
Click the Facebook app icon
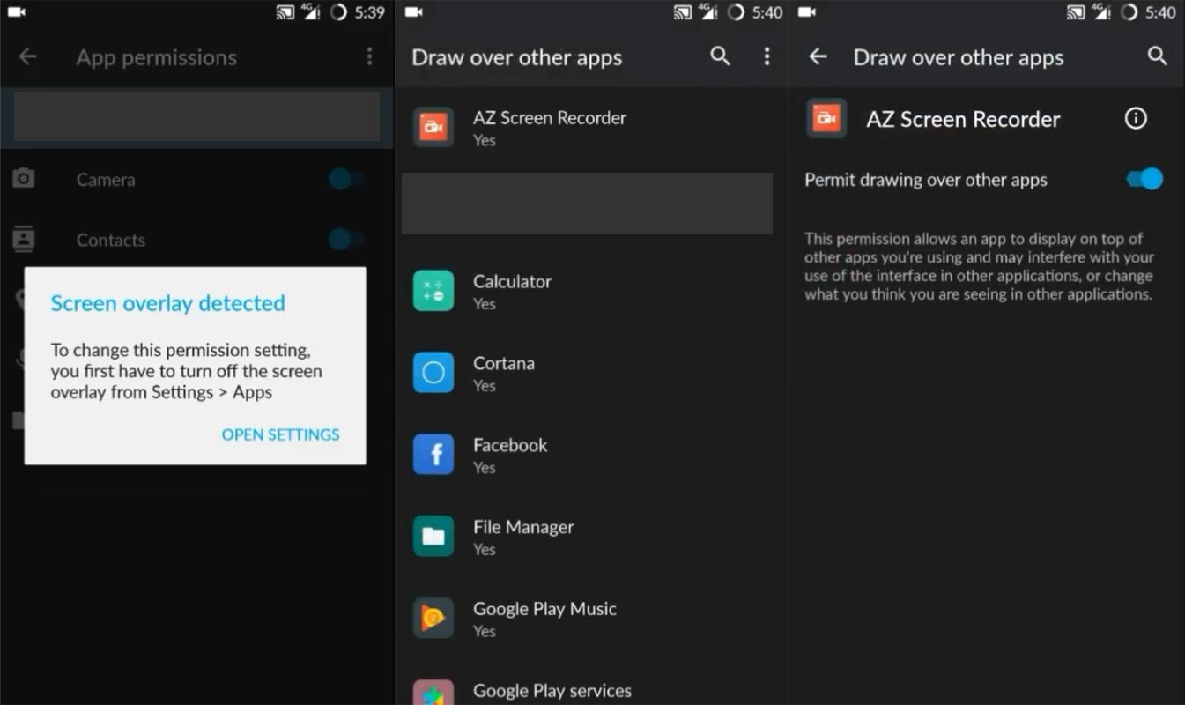point(433,455)
